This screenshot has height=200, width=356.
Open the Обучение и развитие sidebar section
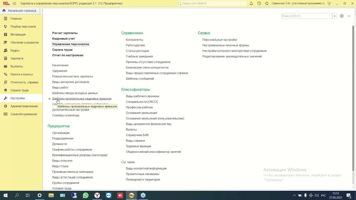(21, 42)
